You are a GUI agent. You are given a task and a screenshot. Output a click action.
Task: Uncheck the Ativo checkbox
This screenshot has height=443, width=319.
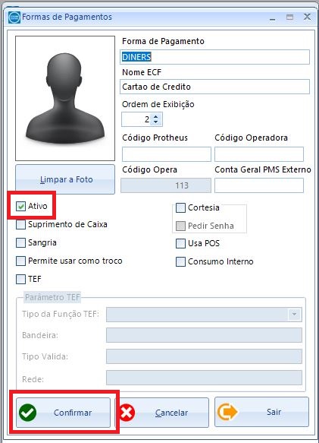pyautogui.click(x=20, y=206)
